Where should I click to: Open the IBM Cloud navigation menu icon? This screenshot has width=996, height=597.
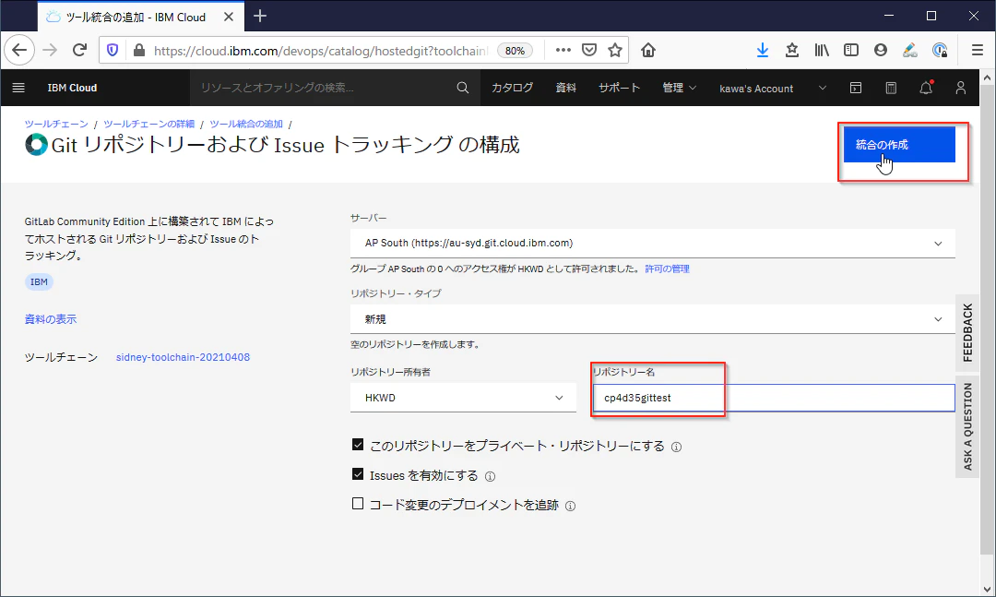coord(18,88)
